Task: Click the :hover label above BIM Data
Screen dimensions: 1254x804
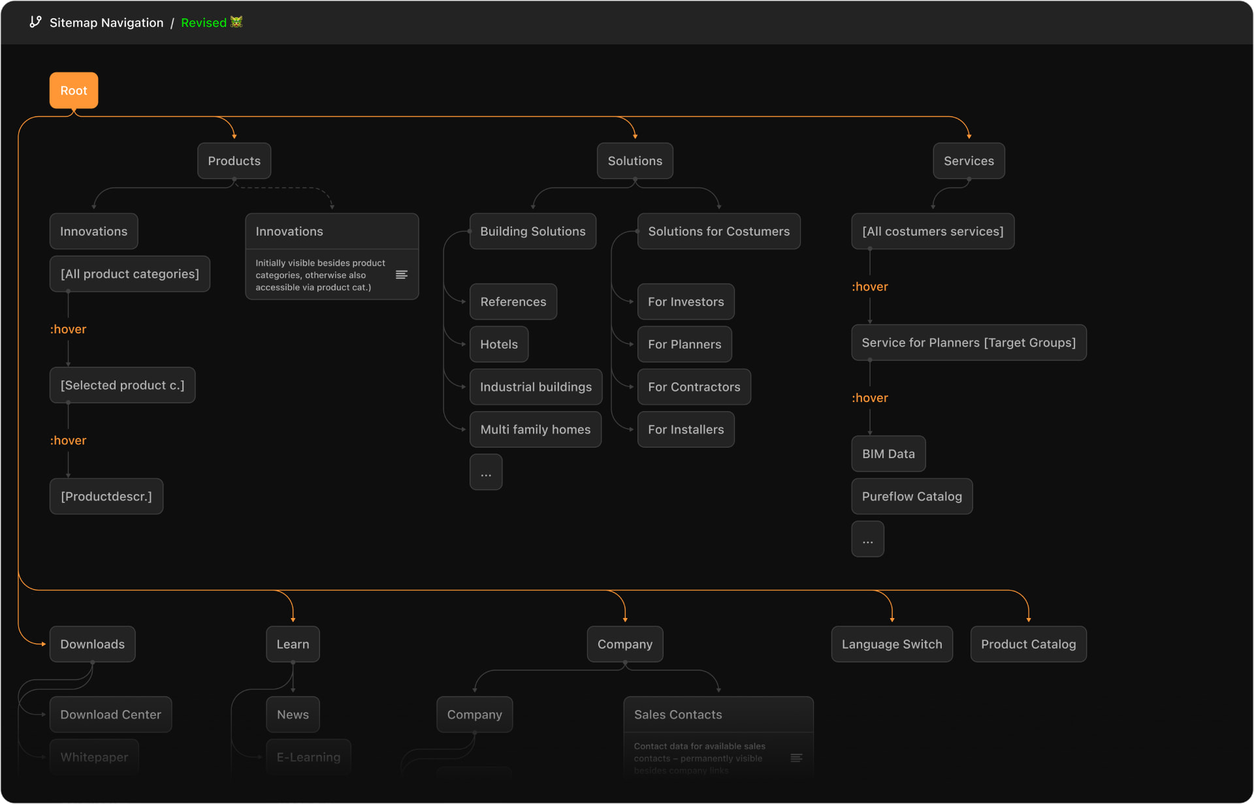Action: tap(870, 398)
